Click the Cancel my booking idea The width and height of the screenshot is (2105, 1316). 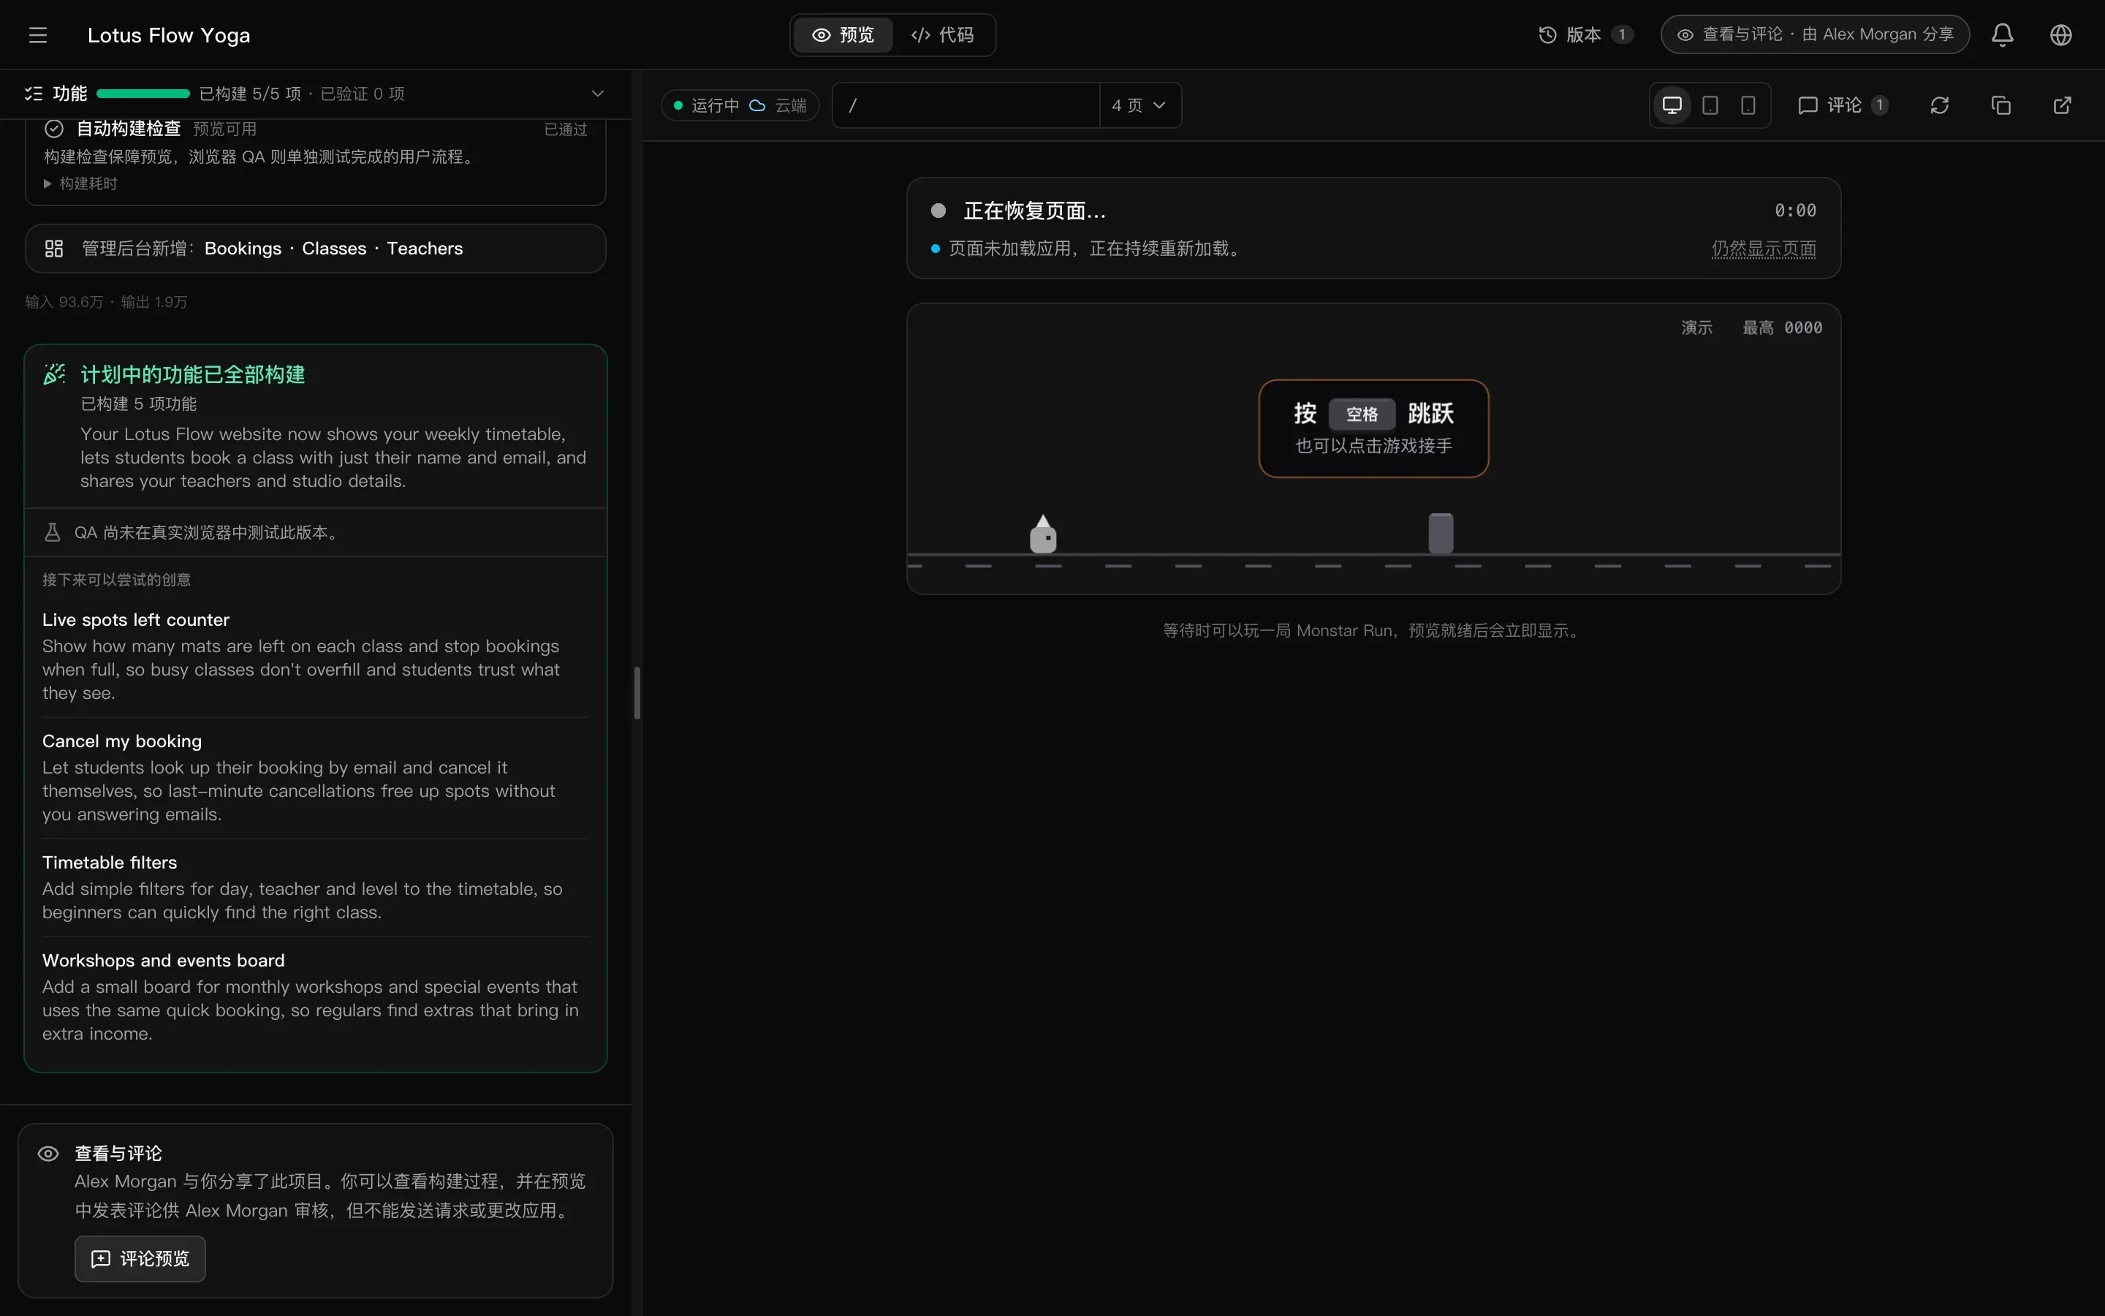315,776
